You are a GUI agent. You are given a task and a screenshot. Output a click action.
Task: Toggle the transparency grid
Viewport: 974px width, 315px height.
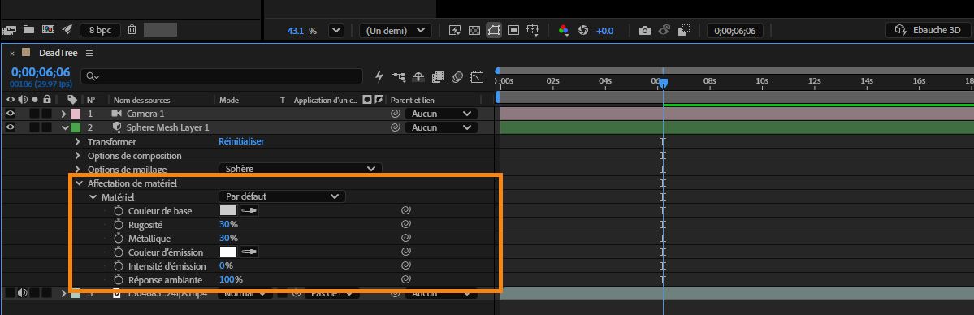(x=474, y=30)
